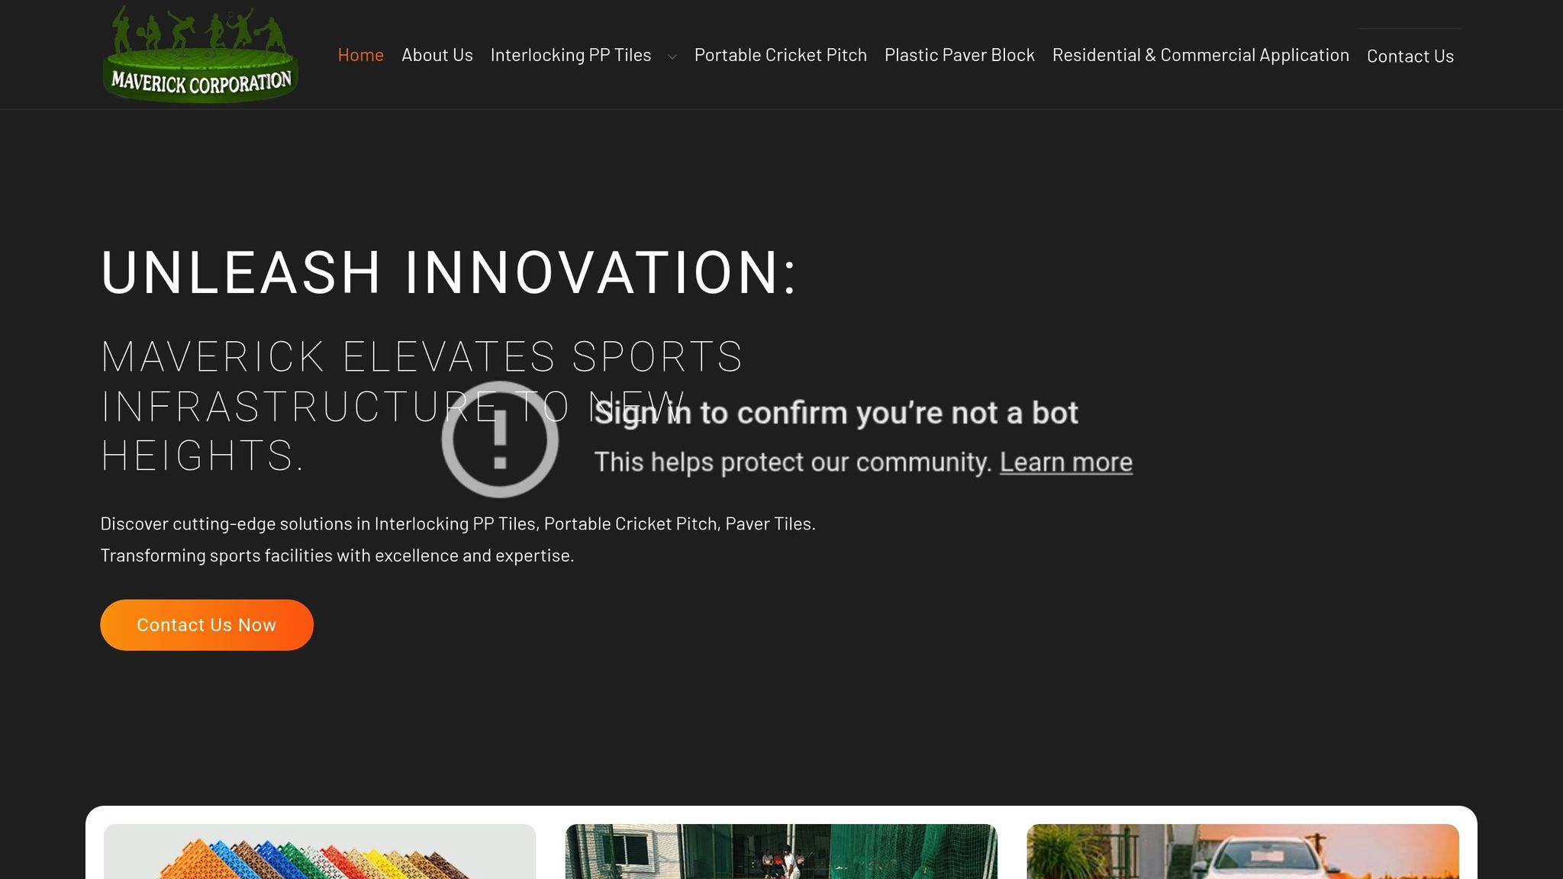Click the Maverick Corporation logo

click(200, 53)
